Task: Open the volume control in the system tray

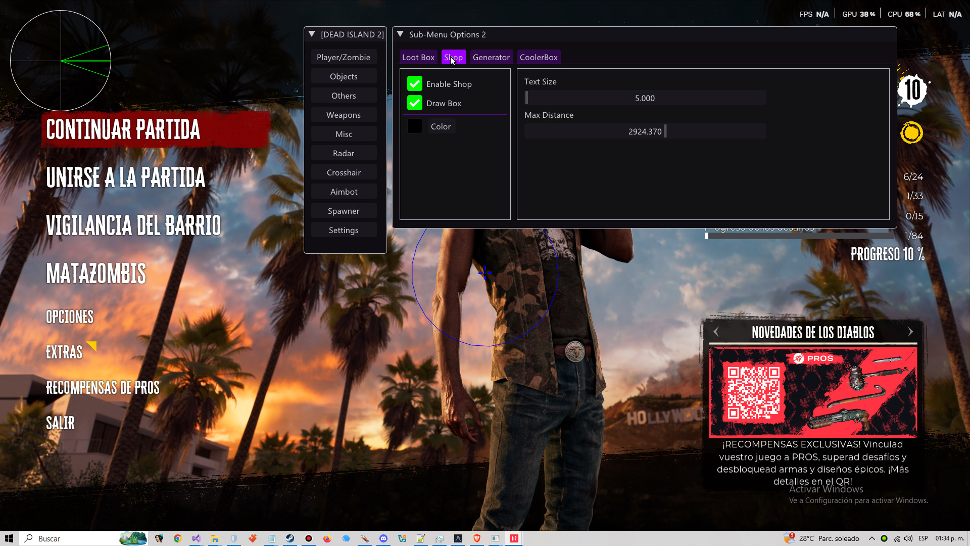Action: [x=909, y=538]
